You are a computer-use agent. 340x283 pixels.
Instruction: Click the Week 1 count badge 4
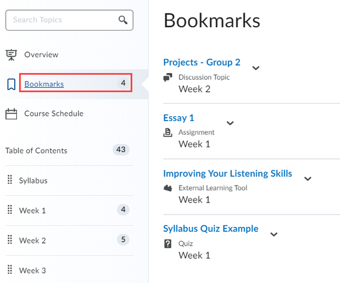pos(123,209)
